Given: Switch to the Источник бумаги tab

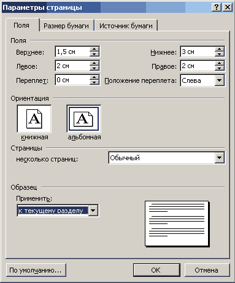Looking at the screenshot, I should tap(126, 26).
